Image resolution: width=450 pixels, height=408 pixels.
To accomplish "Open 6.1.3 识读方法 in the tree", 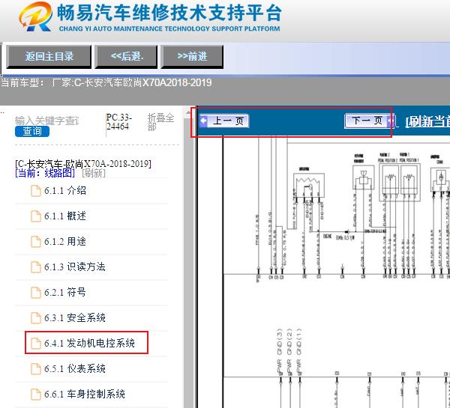I will [74, 267].
